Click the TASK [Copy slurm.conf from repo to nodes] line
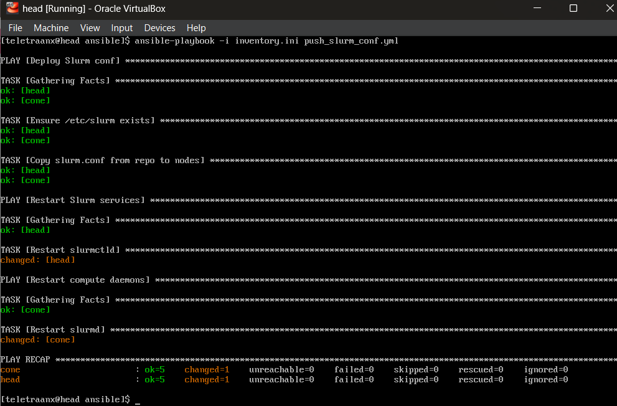Screen dimensions: 617x406 tap(103, 161)
